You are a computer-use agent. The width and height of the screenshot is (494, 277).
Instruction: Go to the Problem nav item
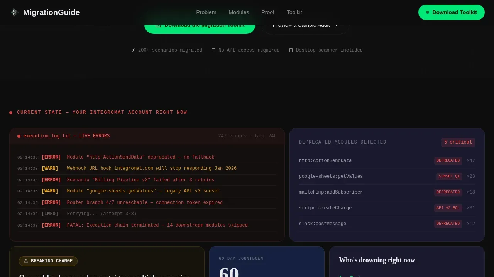tap(206, 12)
